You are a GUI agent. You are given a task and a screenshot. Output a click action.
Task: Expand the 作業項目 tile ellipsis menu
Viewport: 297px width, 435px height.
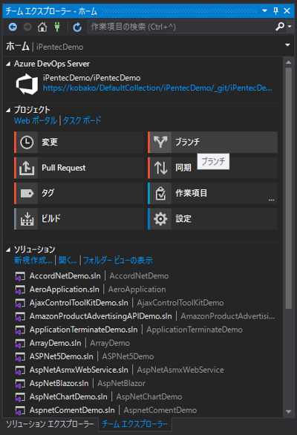(272, 200)
